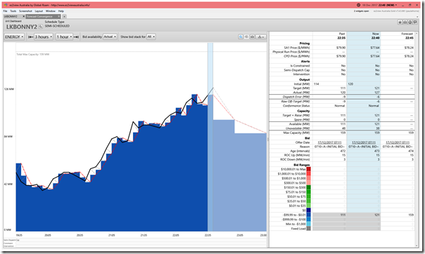Click the 21:05 time axis label

[112, 235]
